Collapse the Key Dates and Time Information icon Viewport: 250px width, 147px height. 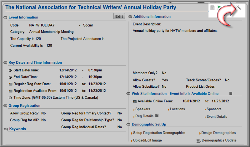tap(5, 63)
